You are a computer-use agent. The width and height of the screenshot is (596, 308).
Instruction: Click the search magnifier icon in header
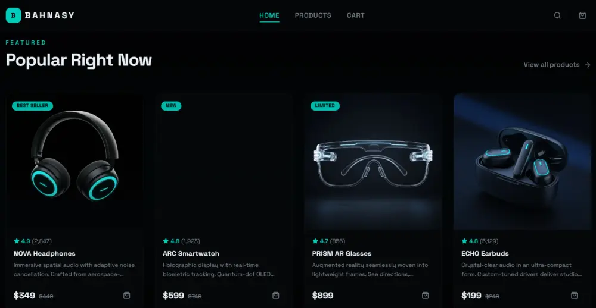[557, 15]
